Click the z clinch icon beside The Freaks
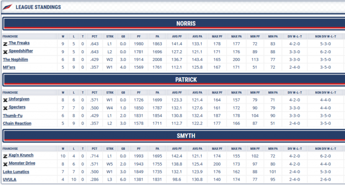The width and height of the screenshot is (345, 185). coord(5,43)
